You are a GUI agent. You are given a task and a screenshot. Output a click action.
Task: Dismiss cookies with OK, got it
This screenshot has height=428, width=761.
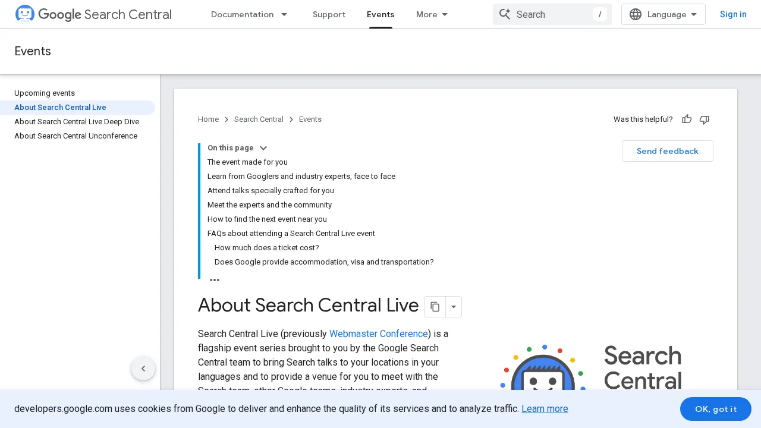click(x=716, y=409)
